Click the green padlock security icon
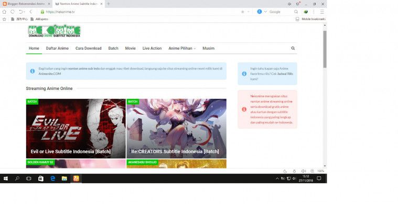The height and width of the screenshot is (204, 398). [x=42, y=12]
